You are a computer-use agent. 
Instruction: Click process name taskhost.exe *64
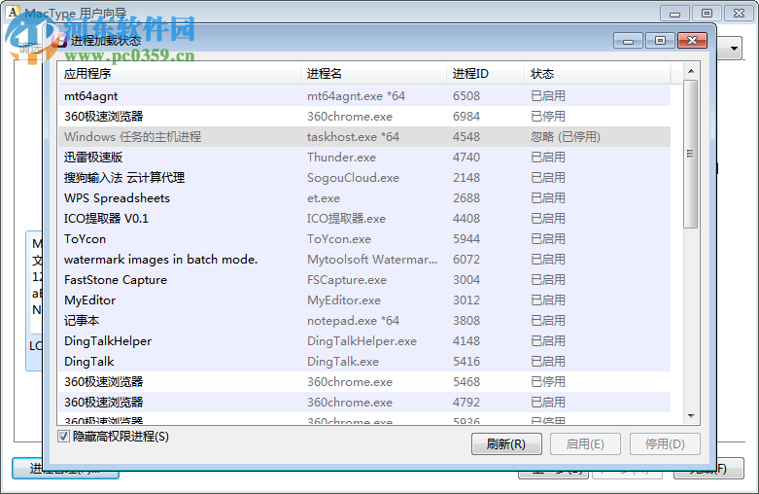353,137
